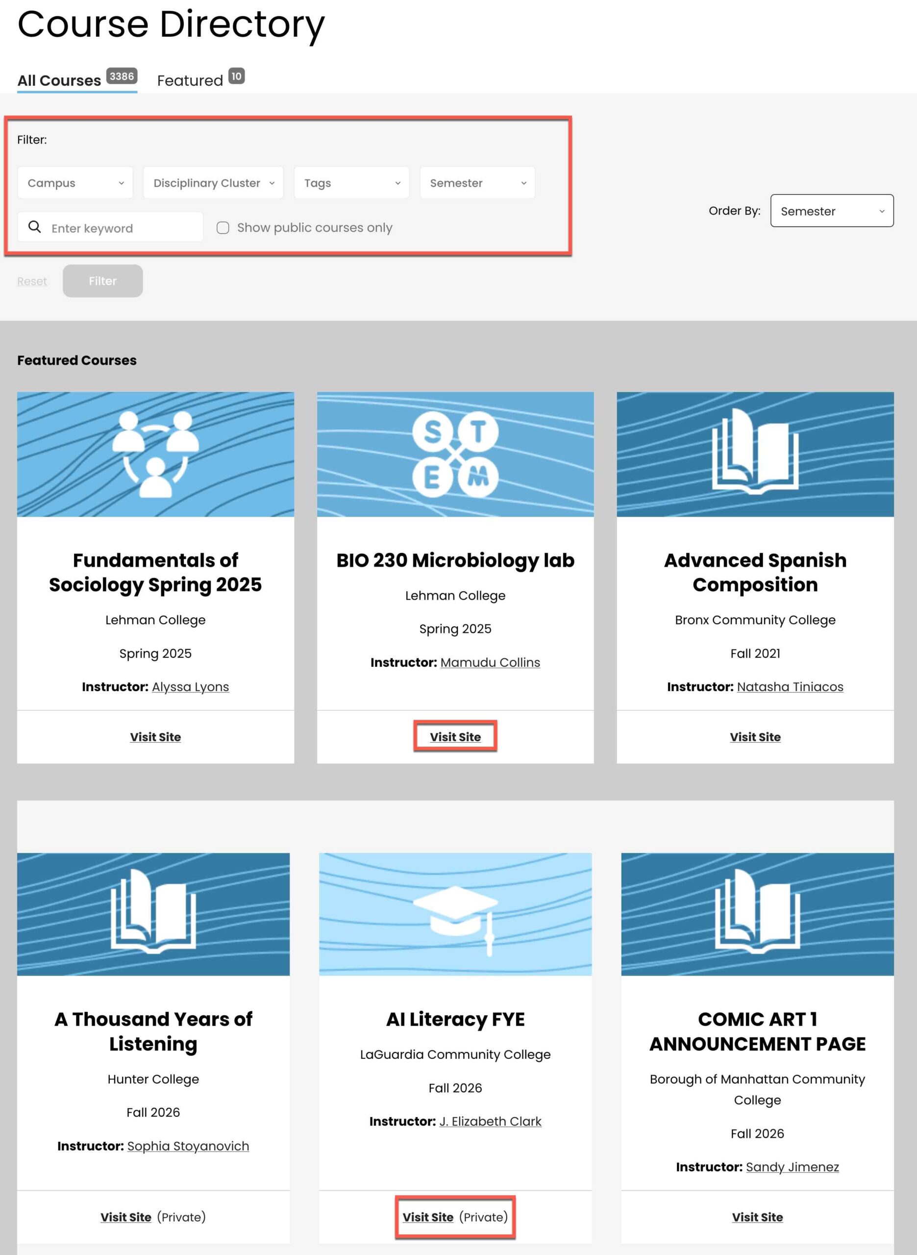This screenshot has width=917, height=1255.
Task: Open instructor Natasha Tiniacos profile
Action: pyautogui.click(x=790, y=687)
